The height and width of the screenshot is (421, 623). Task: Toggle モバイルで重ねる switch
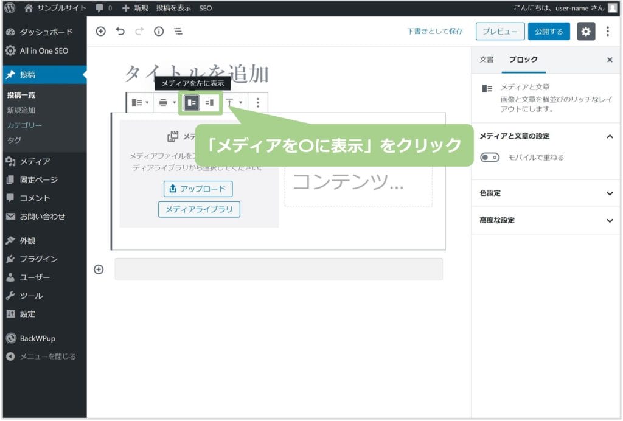pyautogui.click(x=490, y=158)
